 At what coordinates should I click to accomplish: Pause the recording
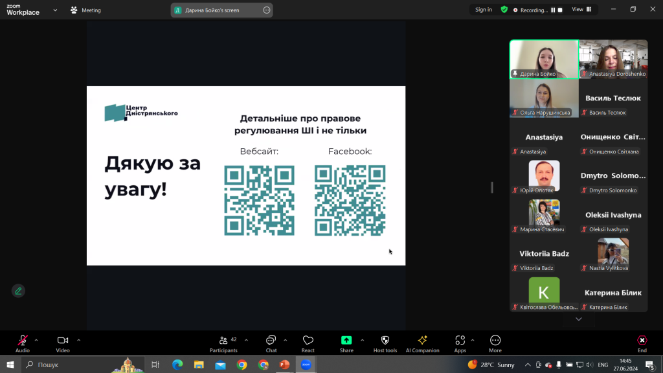tap(553, 10)
